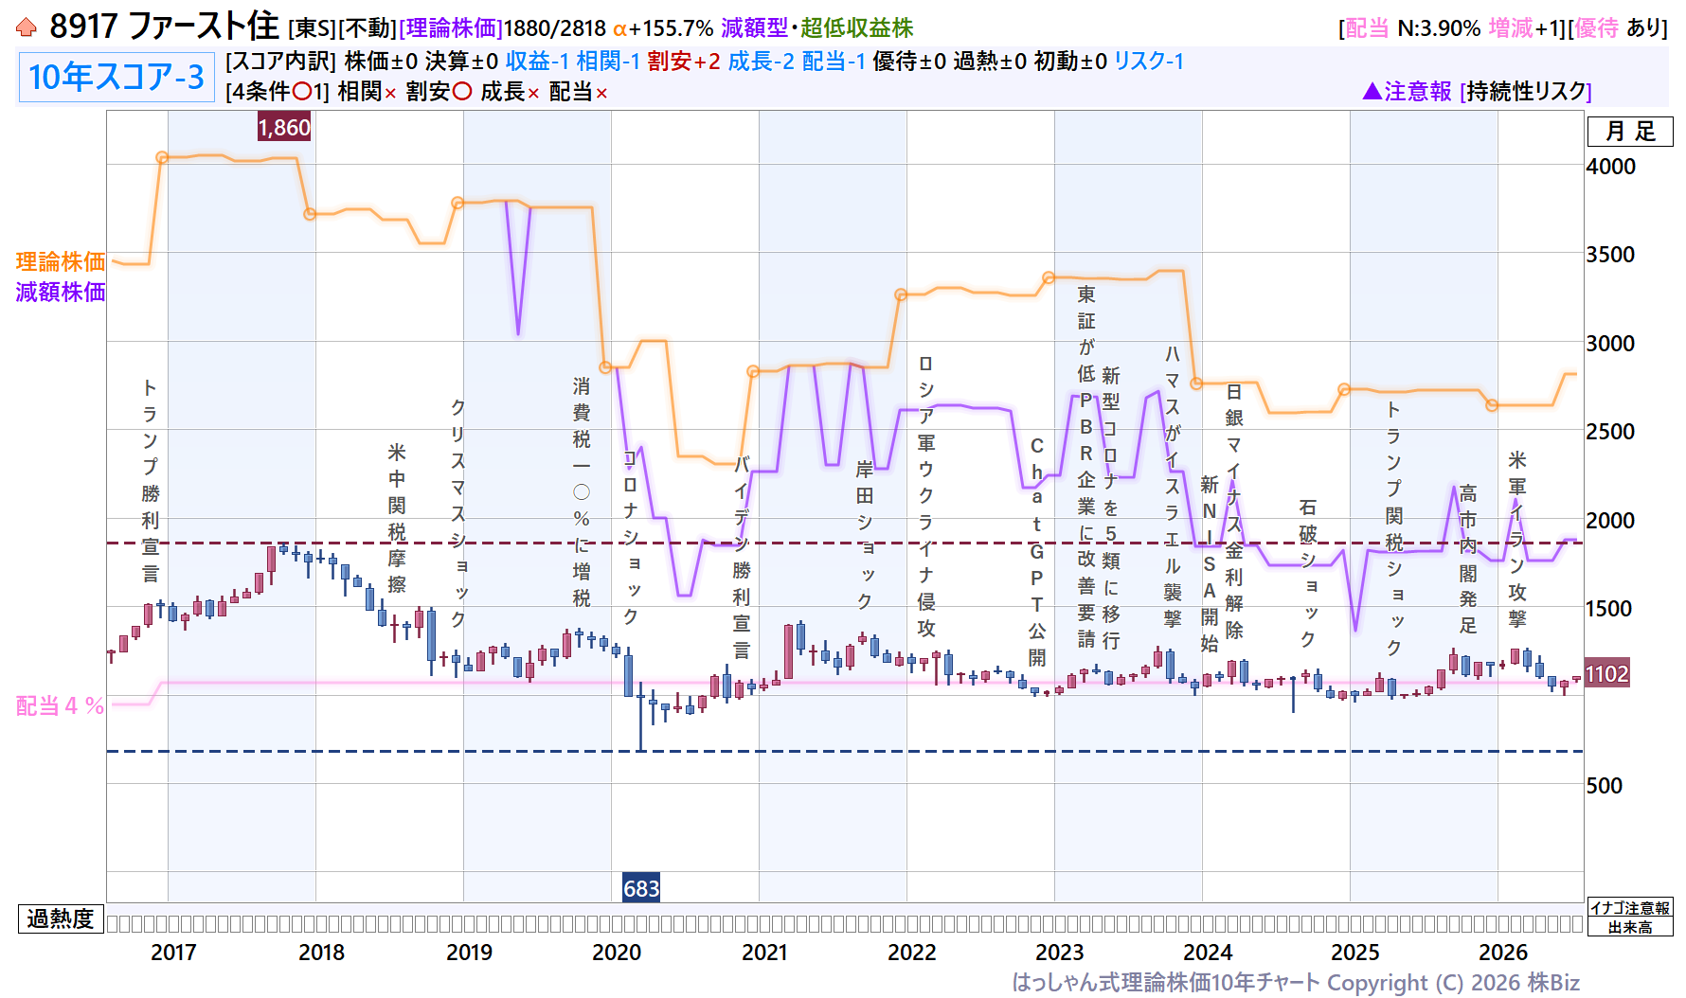Image resolution: width=1686 pixels, height=998 pixels.
Task: Click the 月足 monthly chart button
Action: [1630, 132]
